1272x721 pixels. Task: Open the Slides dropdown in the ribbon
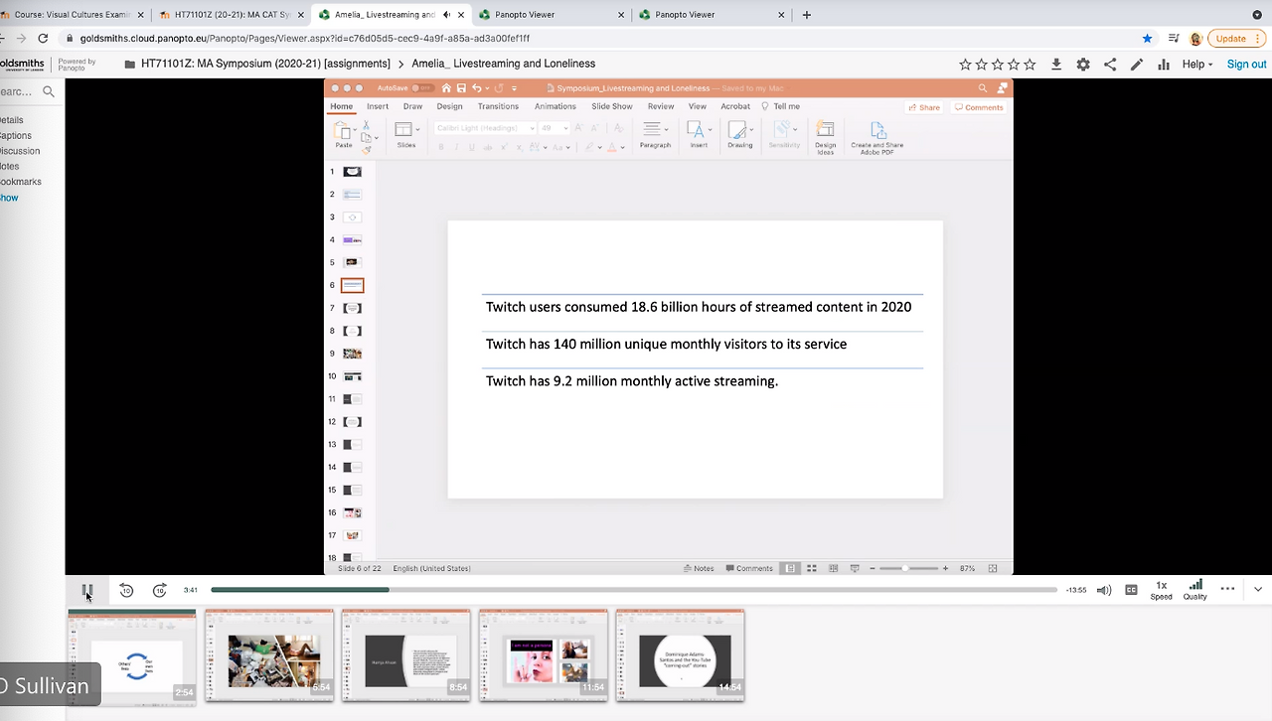point(405,134)
